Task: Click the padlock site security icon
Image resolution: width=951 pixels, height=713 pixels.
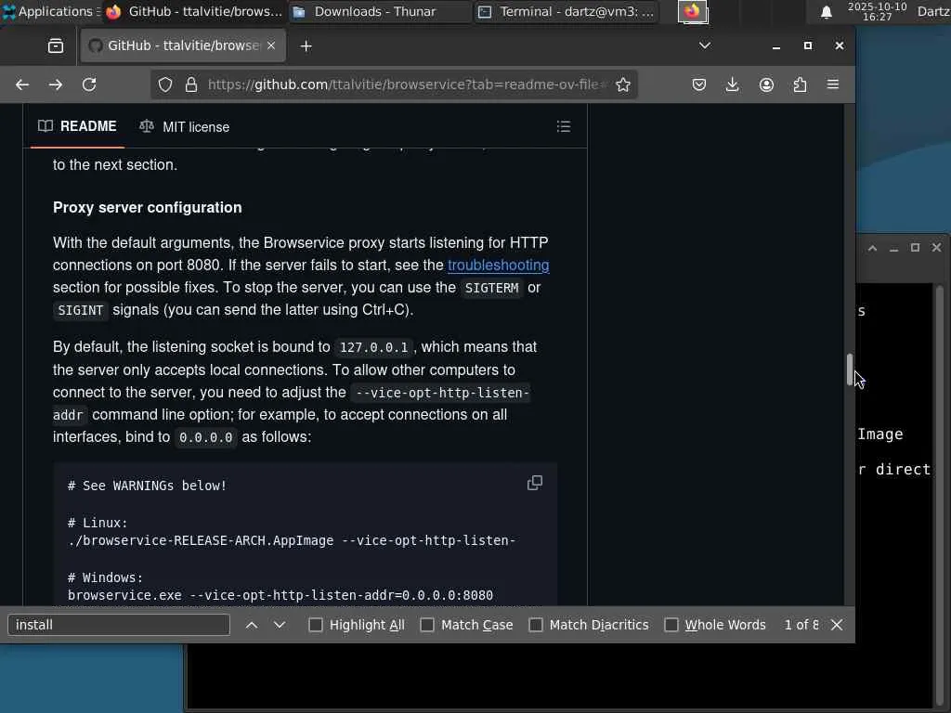Action: pyautogui.click(x=191, y=84)
